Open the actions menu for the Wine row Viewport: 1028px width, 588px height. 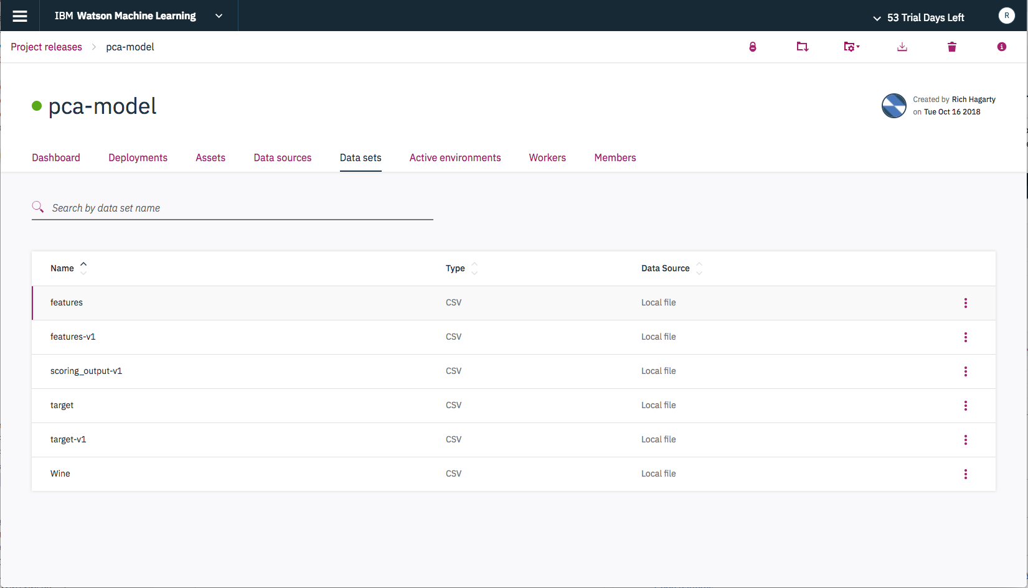(x=966, y=474)
